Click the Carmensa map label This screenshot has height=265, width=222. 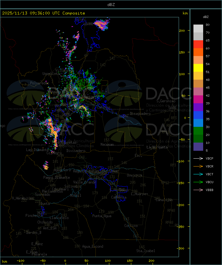click(119, 197)
